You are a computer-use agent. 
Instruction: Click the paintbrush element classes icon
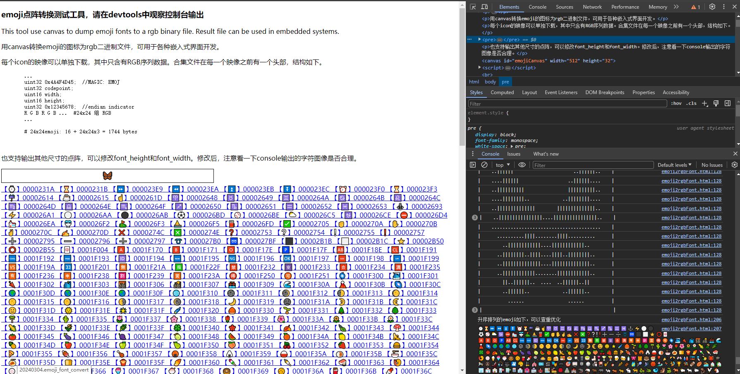click(716, 103)
